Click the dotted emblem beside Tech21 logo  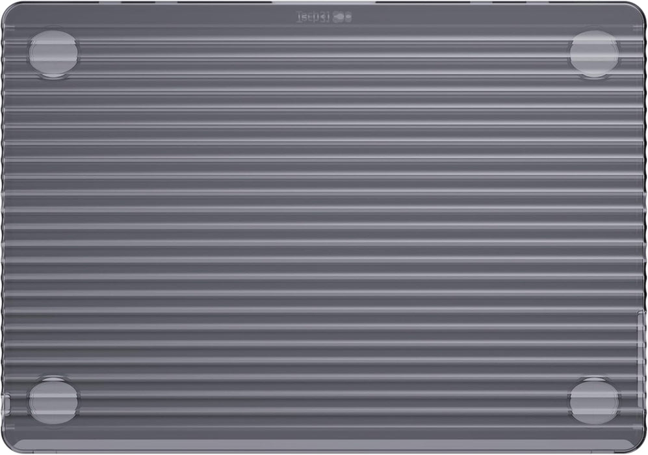343,18
